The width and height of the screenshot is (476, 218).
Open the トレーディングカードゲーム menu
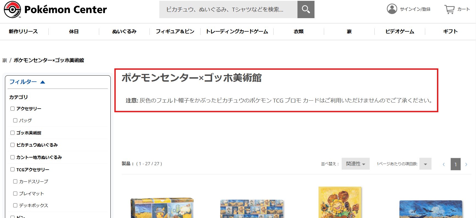click(x=237, y=31)
